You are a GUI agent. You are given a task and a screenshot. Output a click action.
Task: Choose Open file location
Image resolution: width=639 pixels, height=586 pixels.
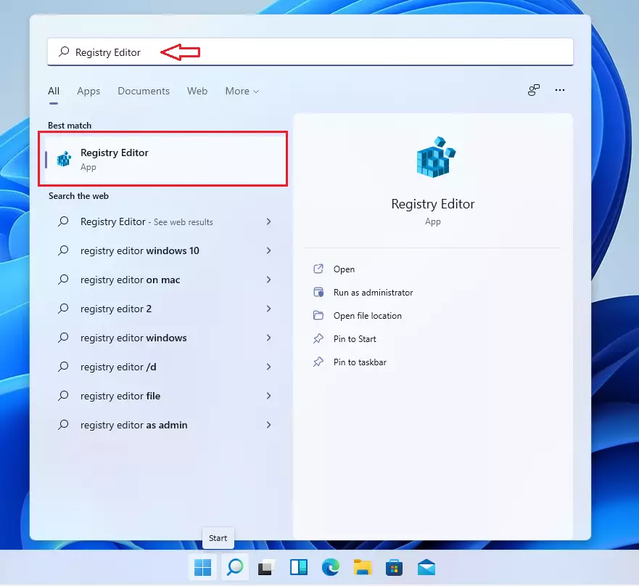(367, 316)
